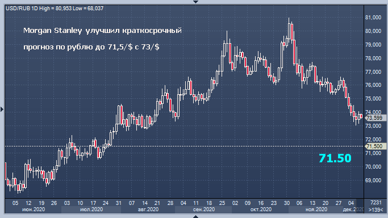This screenshot has height=218, width=388.
Task: Click the 81,000 price axis label
Action: coord(373,18)
